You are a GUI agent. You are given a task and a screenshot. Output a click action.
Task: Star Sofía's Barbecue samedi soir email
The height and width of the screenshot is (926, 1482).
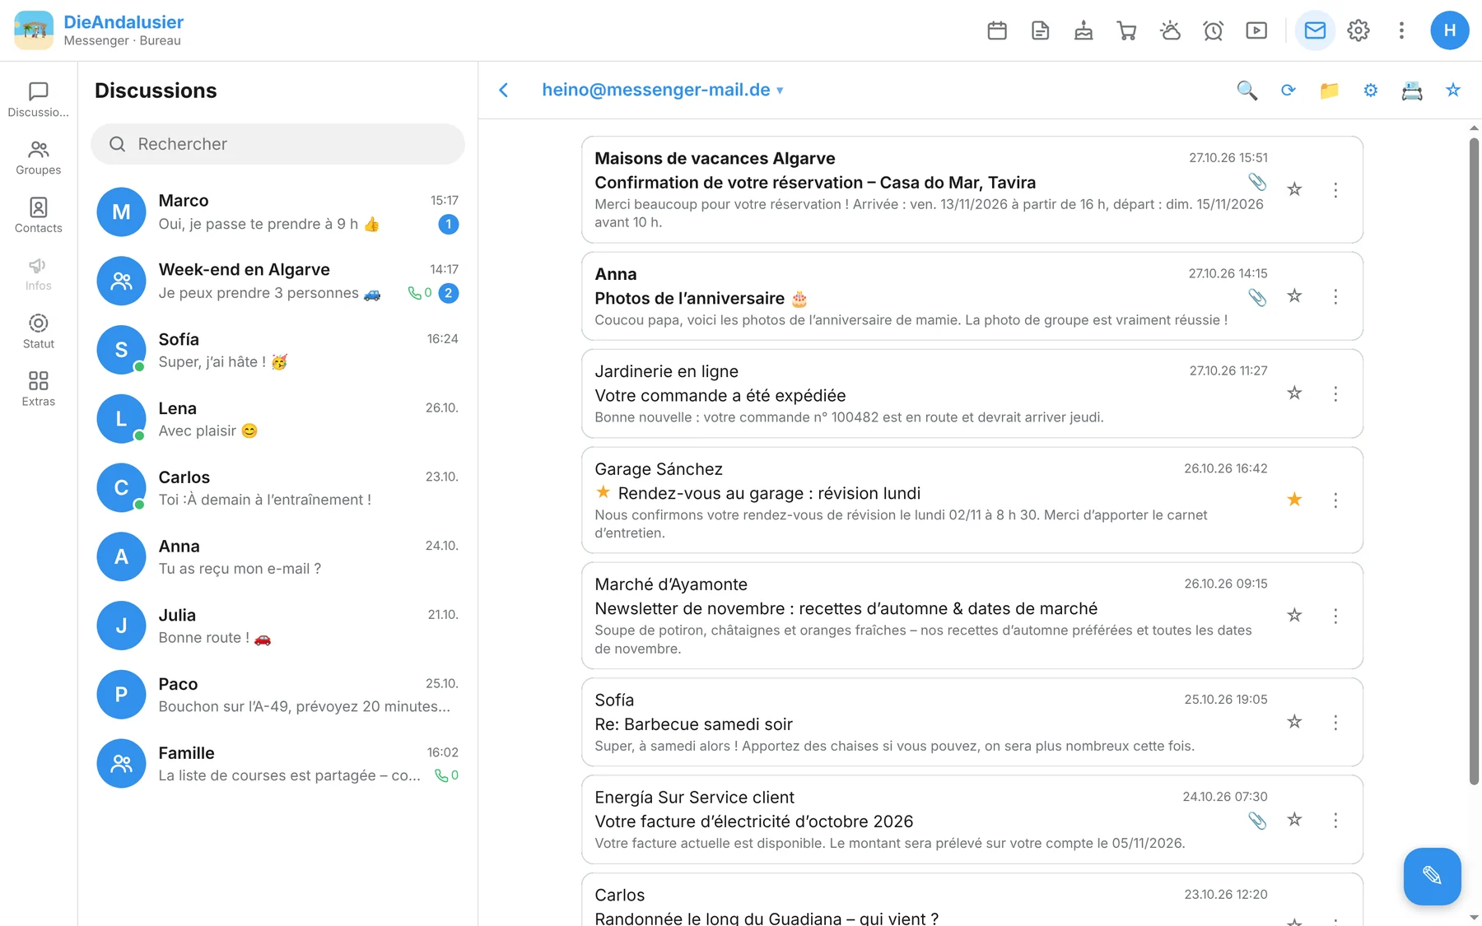tap(1295, 722)
